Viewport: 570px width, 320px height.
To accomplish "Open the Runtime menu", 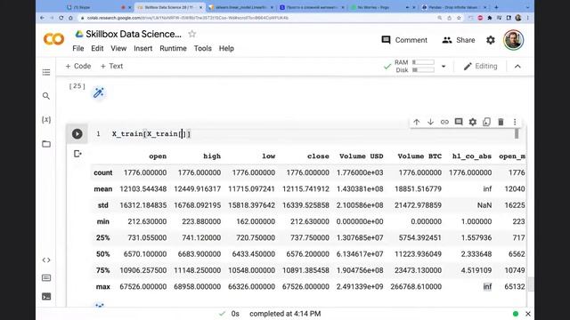I will tap(173, 48).
